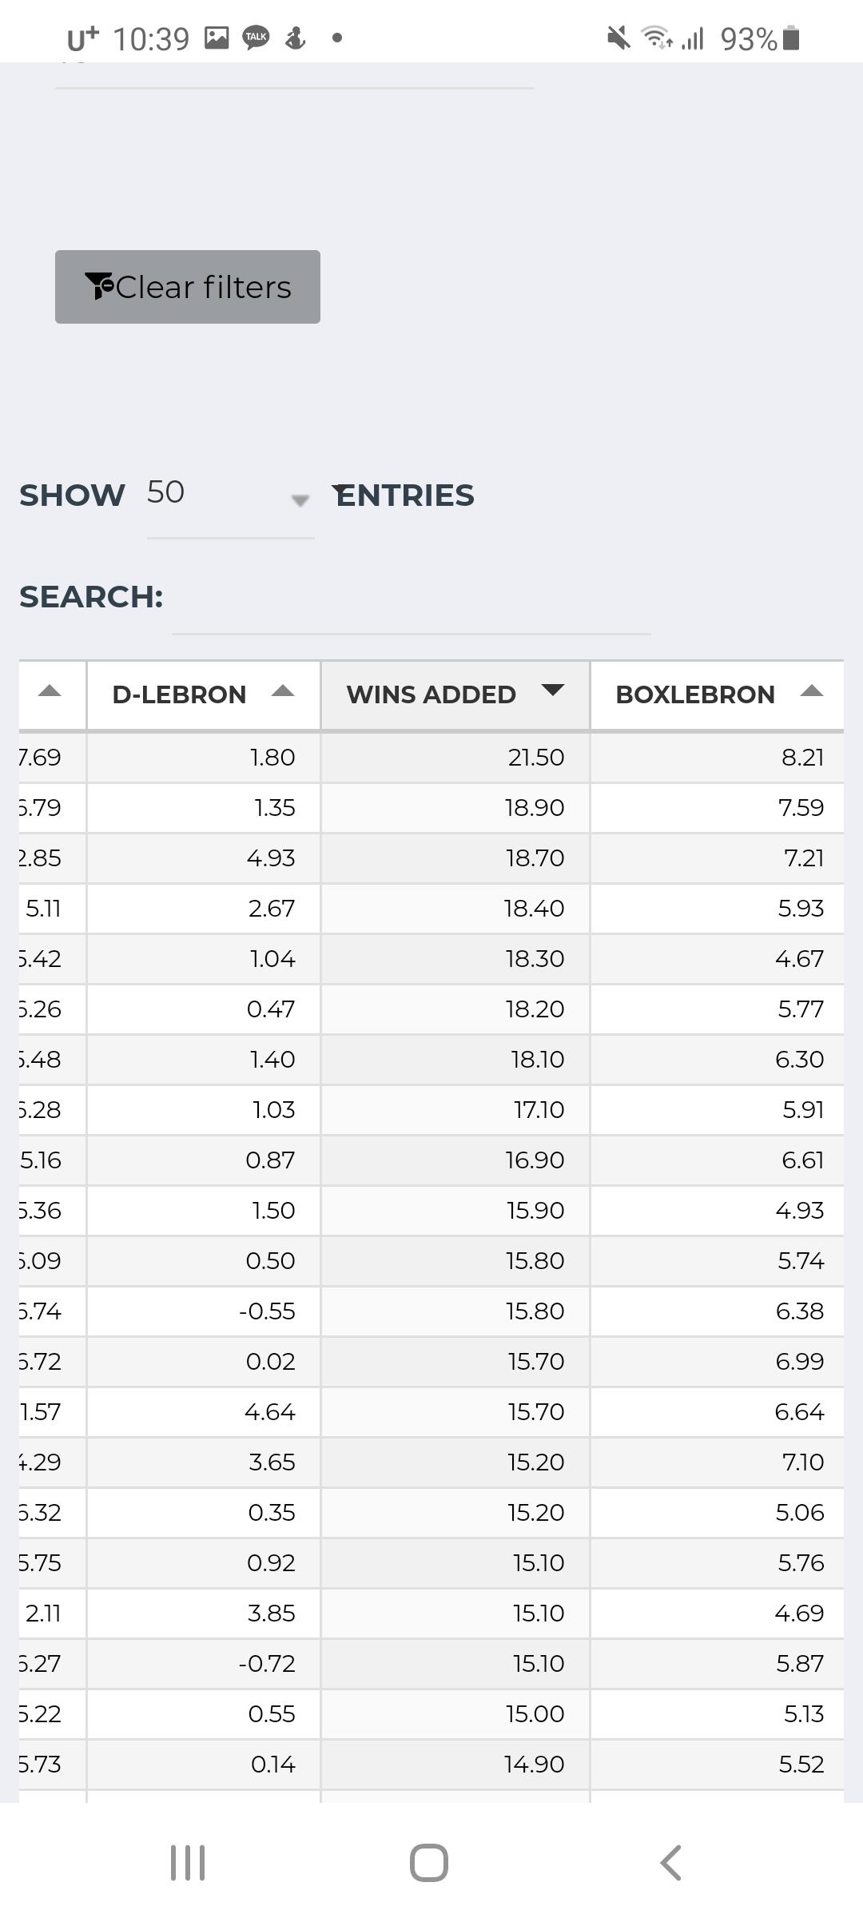Toggle WINS ADDED descending sort arrow
This screenshot has width=863, height=1918.
pyautogui.click(x=553, y=690)
